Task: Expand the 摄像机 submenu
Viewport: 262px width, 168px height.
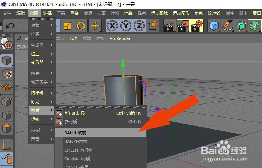Action: click(42, 93)
